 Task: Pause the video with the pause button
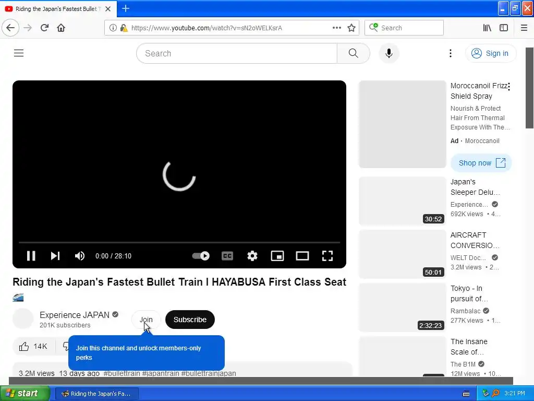coord(31,256)
